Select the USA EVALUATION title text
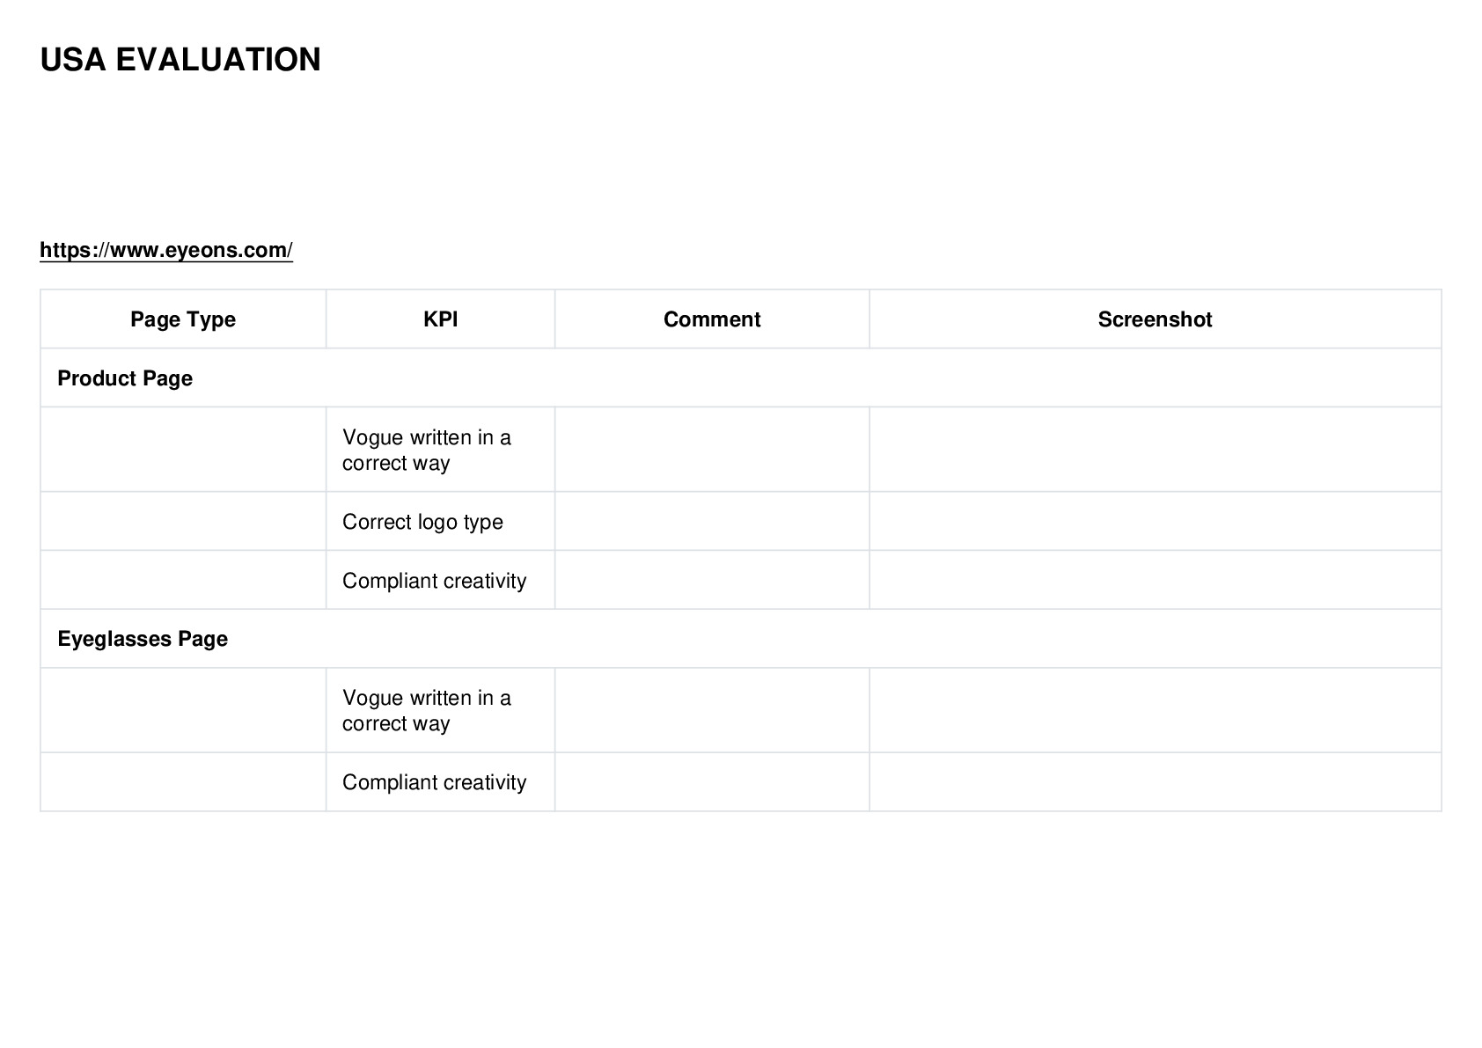Image resolution: width=1482 pixels, height=1048 pixels. (180, 60)
